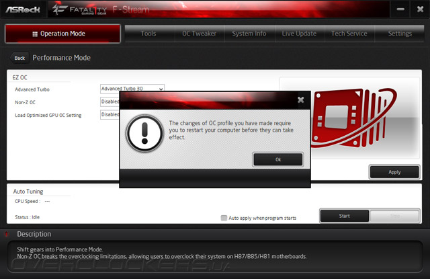Open the OC Tweaker tab
This screenshot has height=279, width=430.
[200, 34]
